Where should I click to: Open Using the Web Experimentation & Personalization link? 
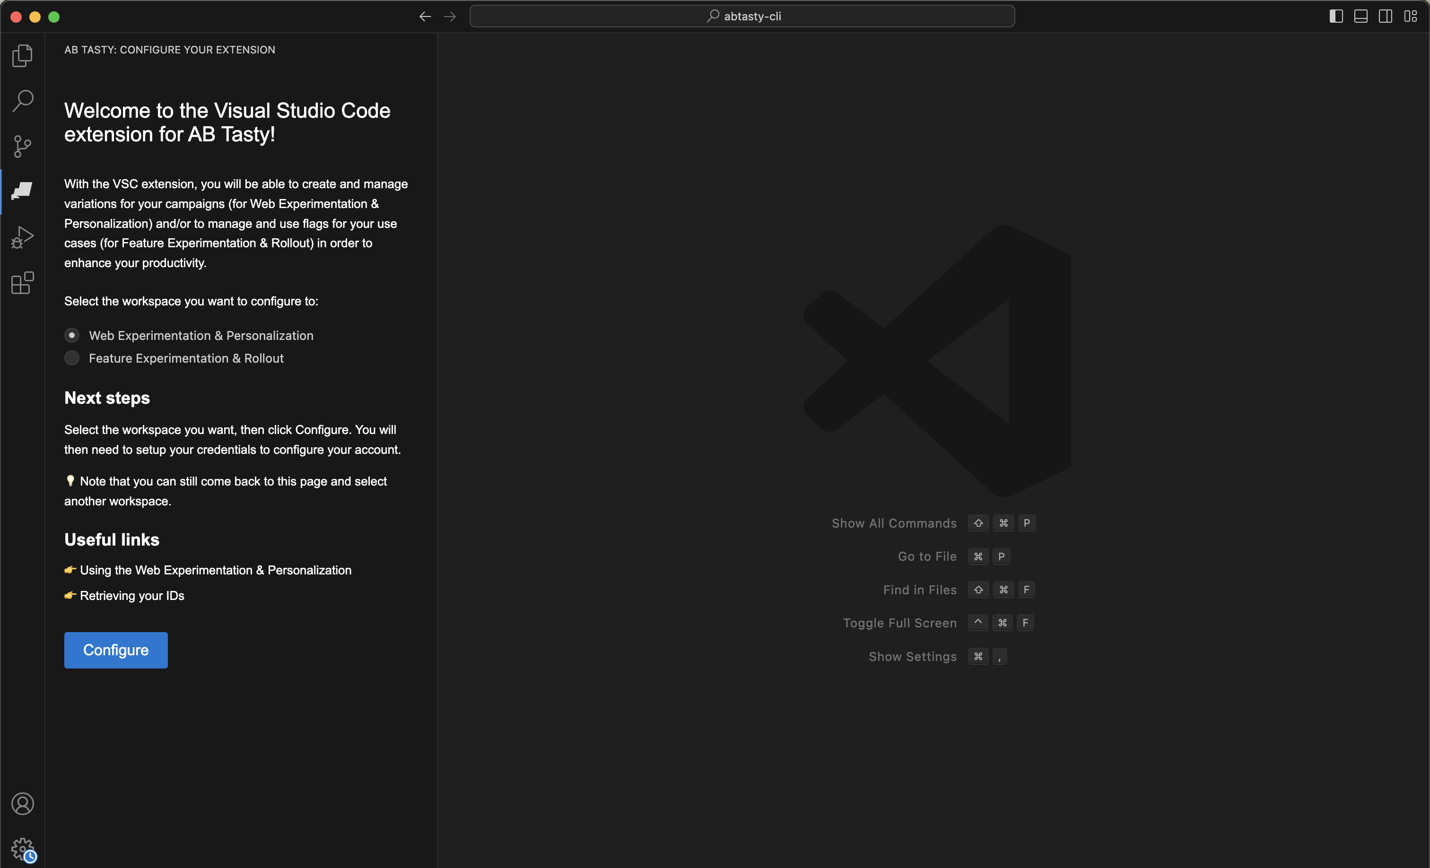coord(215,570)
